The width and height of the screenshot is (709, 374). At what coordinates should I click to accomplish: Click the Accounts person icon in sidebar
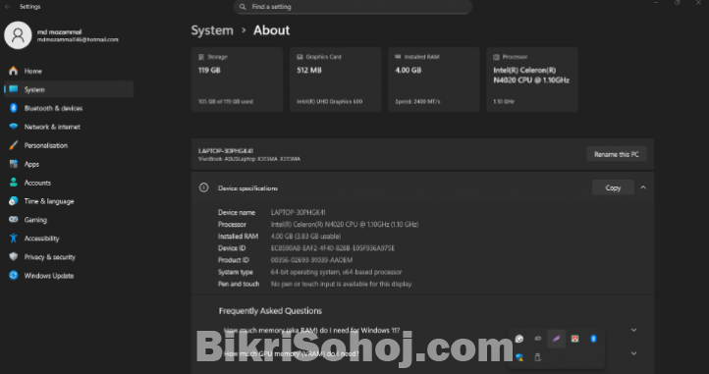click(x=14, y=183)
